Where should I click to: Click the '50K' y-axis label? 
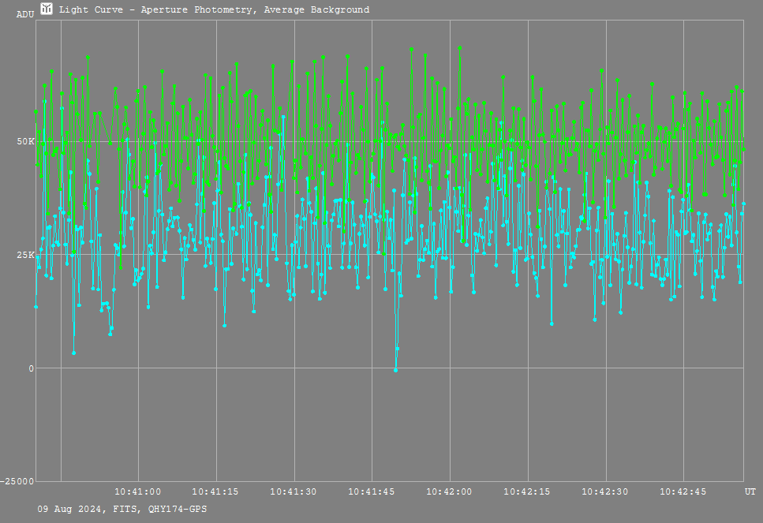[26, 141]
